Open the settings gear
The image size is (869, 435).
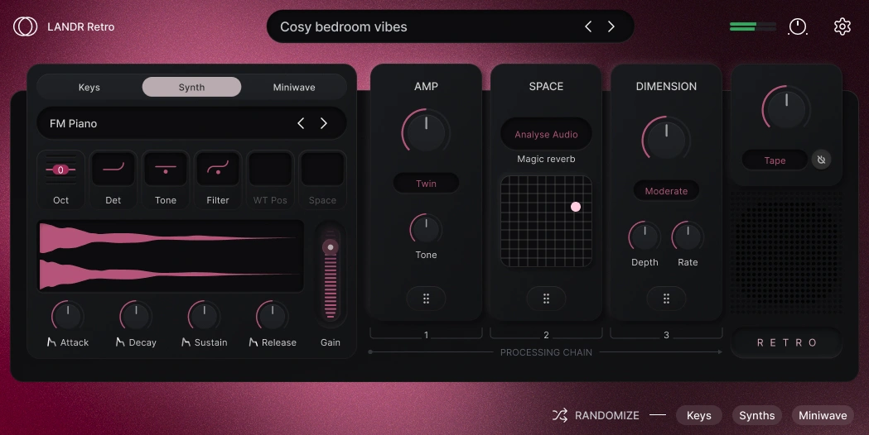[842, 26]
